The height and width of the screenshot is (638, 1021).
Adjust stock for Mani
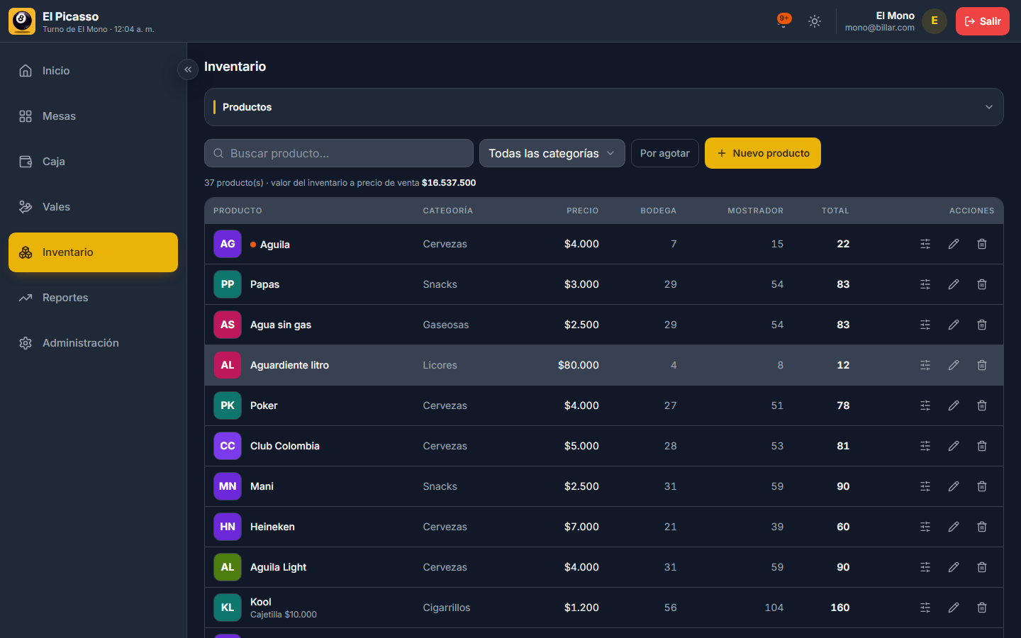925,486
